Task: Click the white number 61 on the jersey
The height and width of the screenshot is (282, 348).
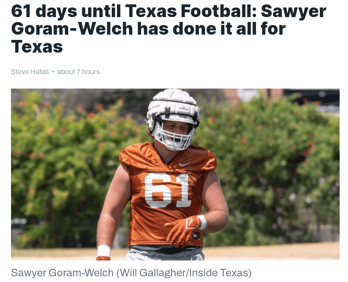Action: (x=168, y=190)
